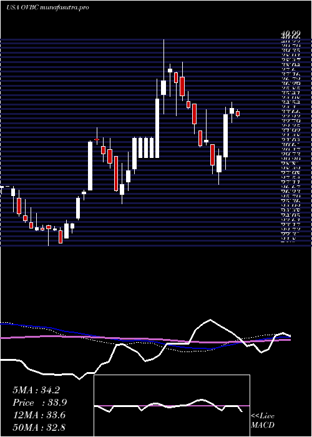
Task: Click the USA OVBC munafasutra.pro chart title
Action: (x=47, y=7)
